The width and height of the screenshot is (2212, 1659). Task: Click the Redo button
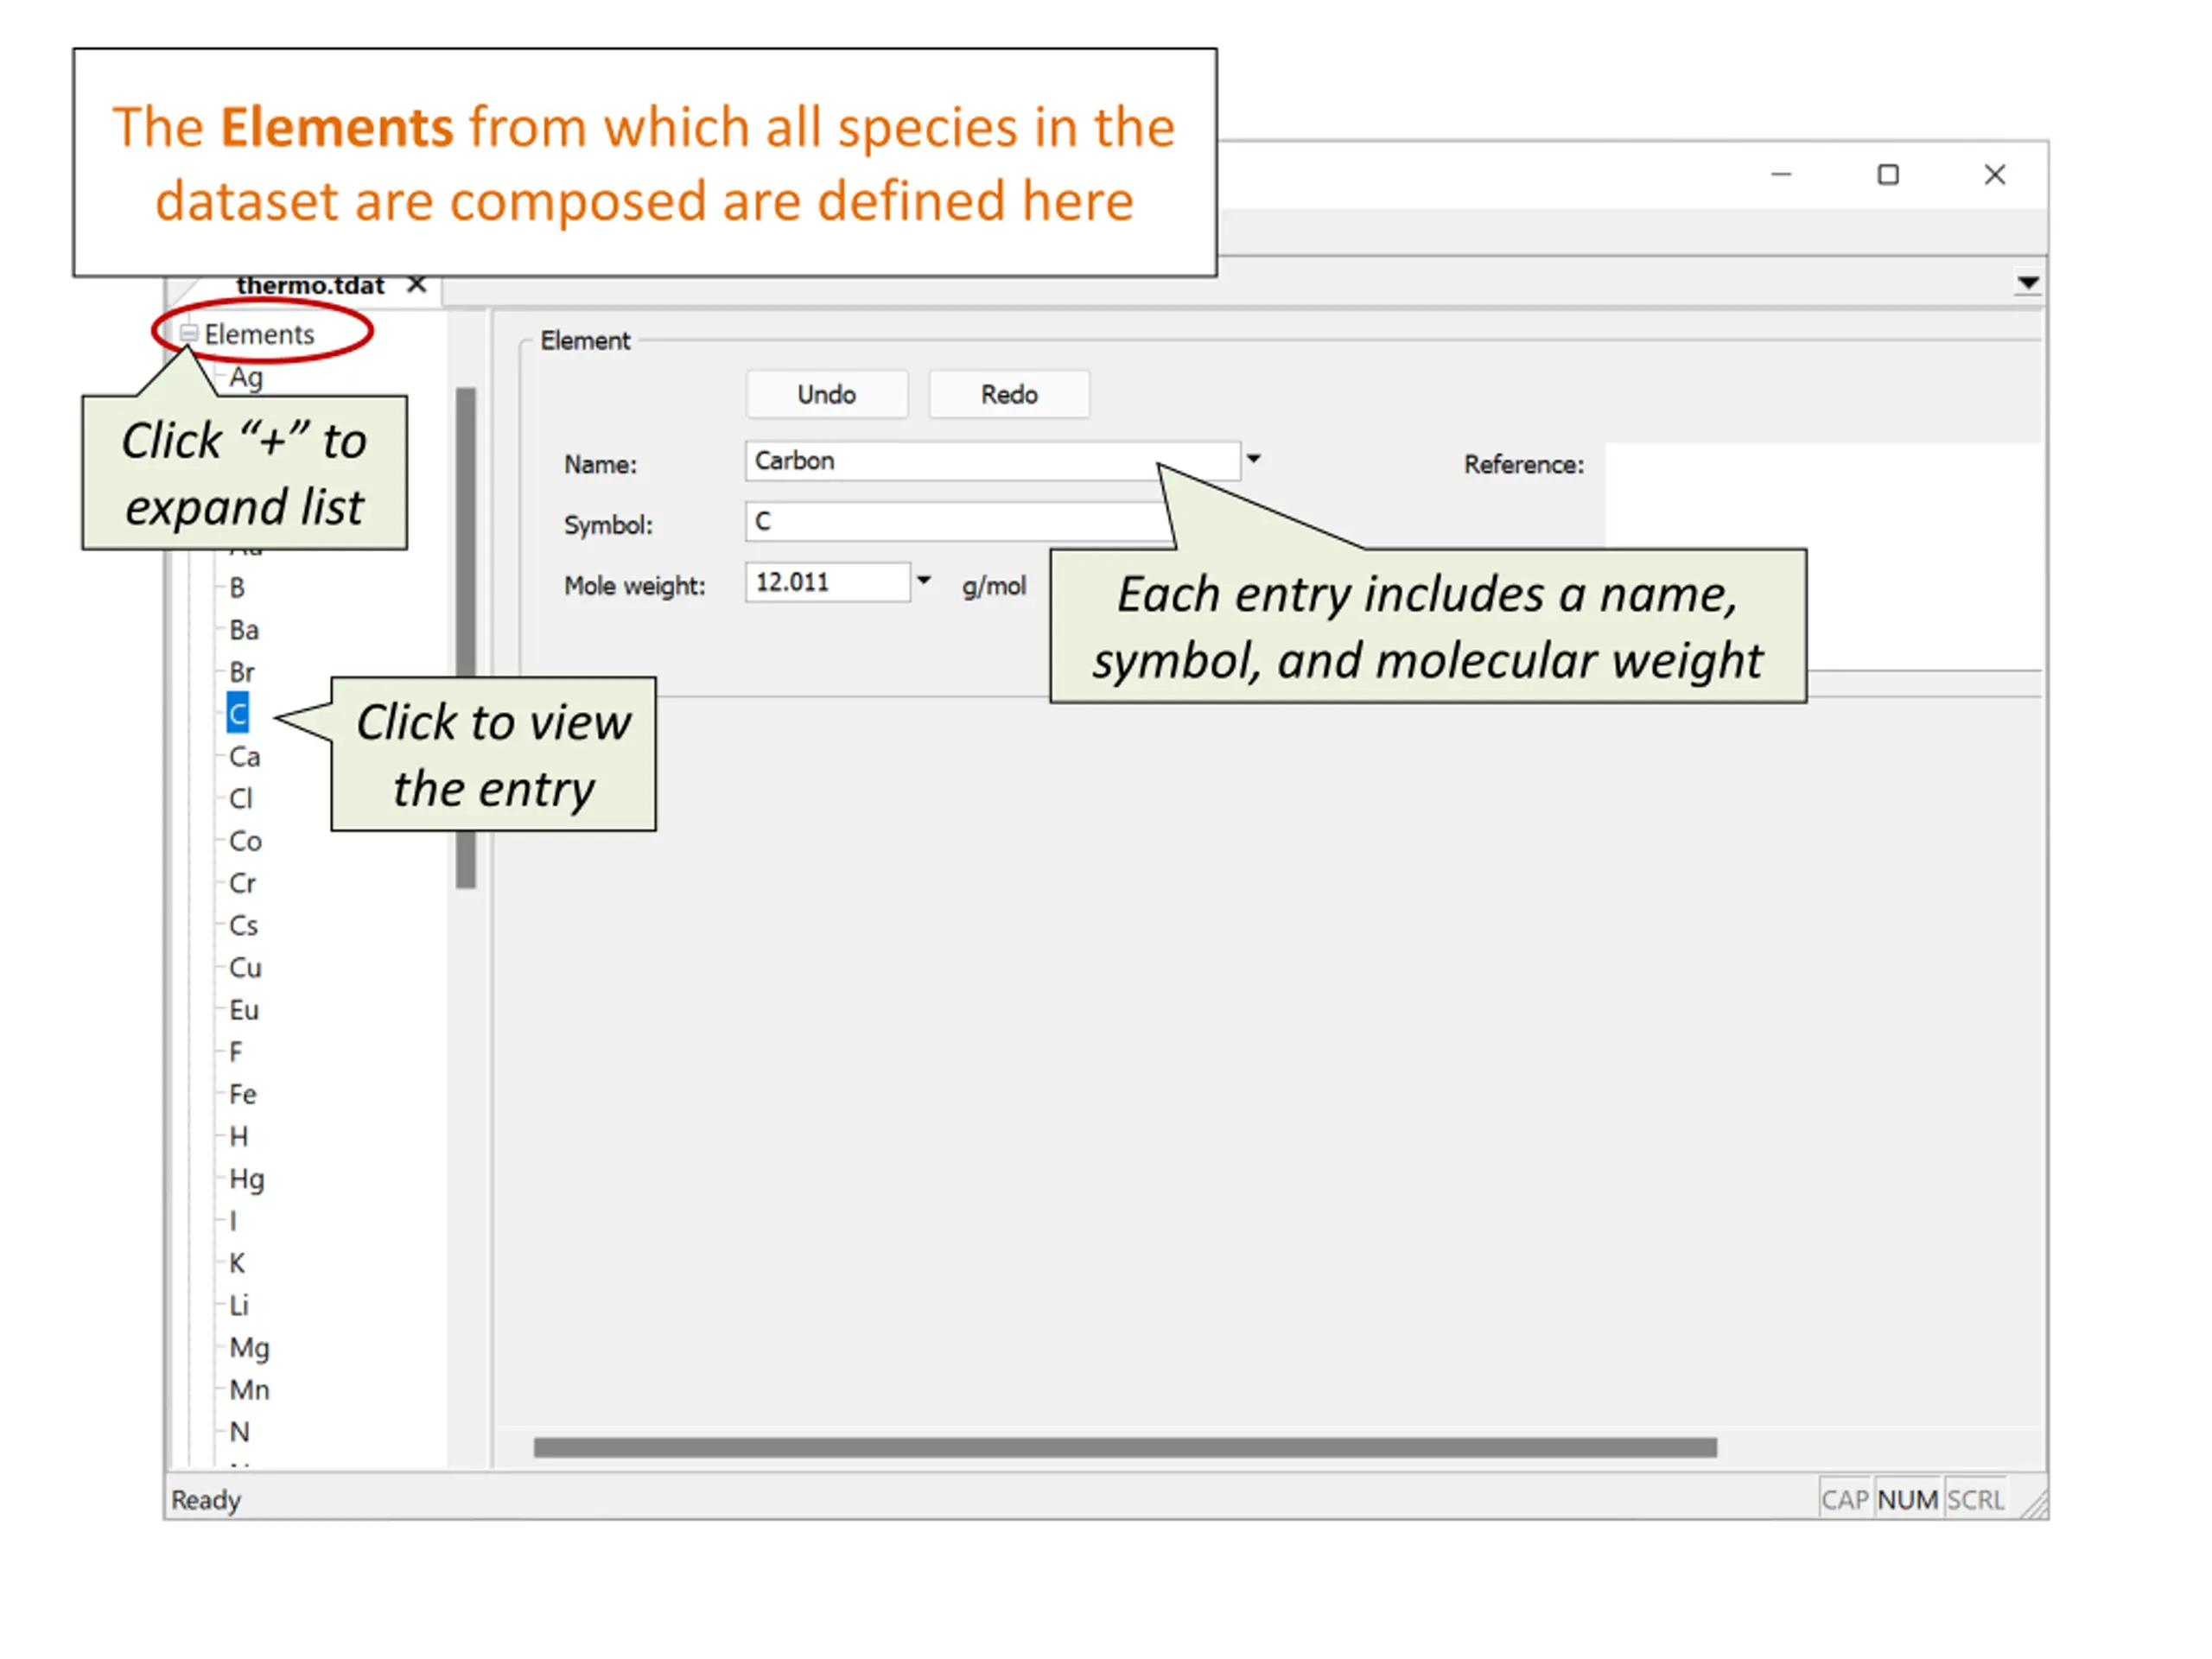(1009, 394)
